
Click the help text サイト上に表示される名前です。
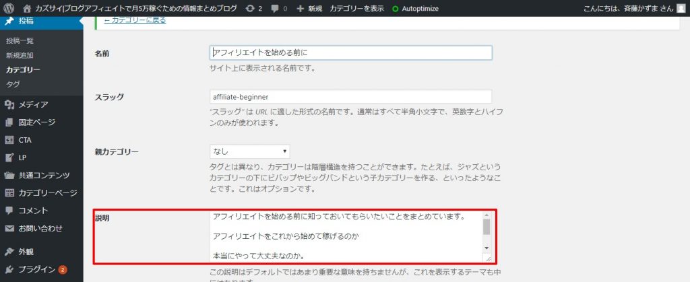pos(263,69)
